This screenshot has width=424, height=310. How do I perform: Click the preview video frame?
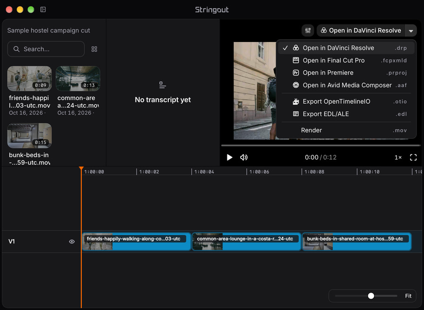255,91
